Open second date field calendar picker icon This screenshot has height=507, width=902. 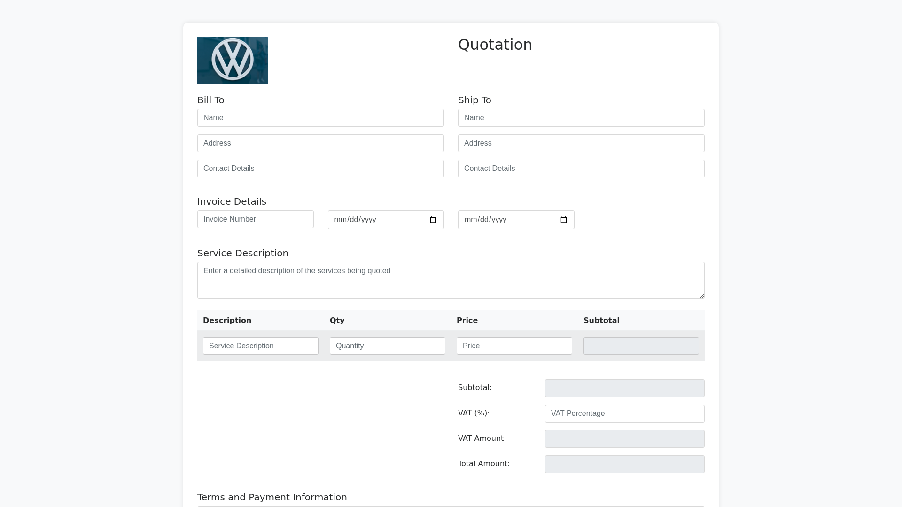coord(564,220)
